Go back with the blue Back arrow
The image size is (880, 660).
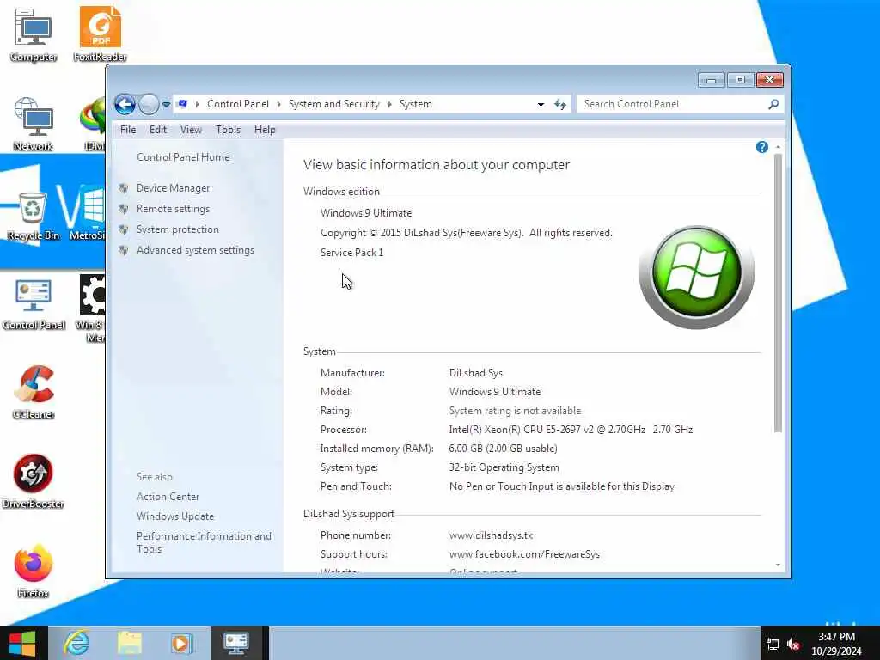pyautogui.click(x=125, y=104)
